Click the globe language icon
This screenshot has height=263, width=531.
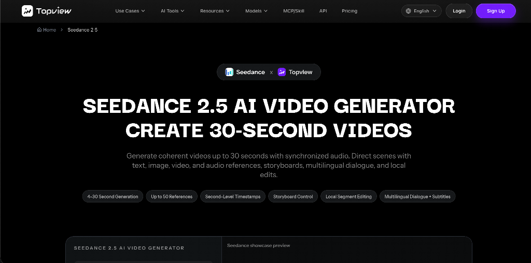(x=409, y=11)
